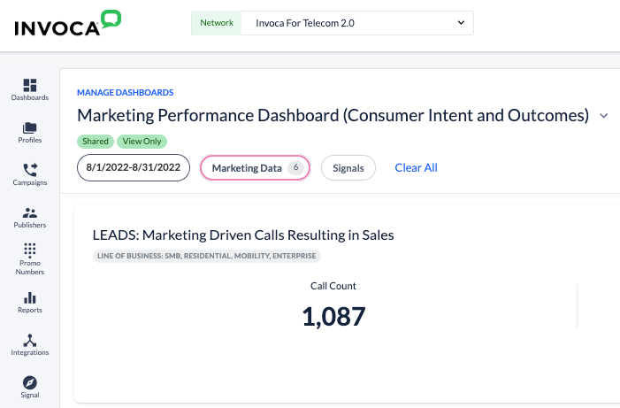Follow the Manage Dashboards link
Image resolution: width=620 pixels, height=408 pixels.
pyautogui.click(x=125, y=92)
